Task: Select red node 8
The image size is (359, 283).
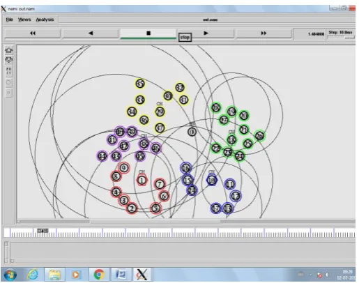Action: pyautogui.click(x=116, y=176)
